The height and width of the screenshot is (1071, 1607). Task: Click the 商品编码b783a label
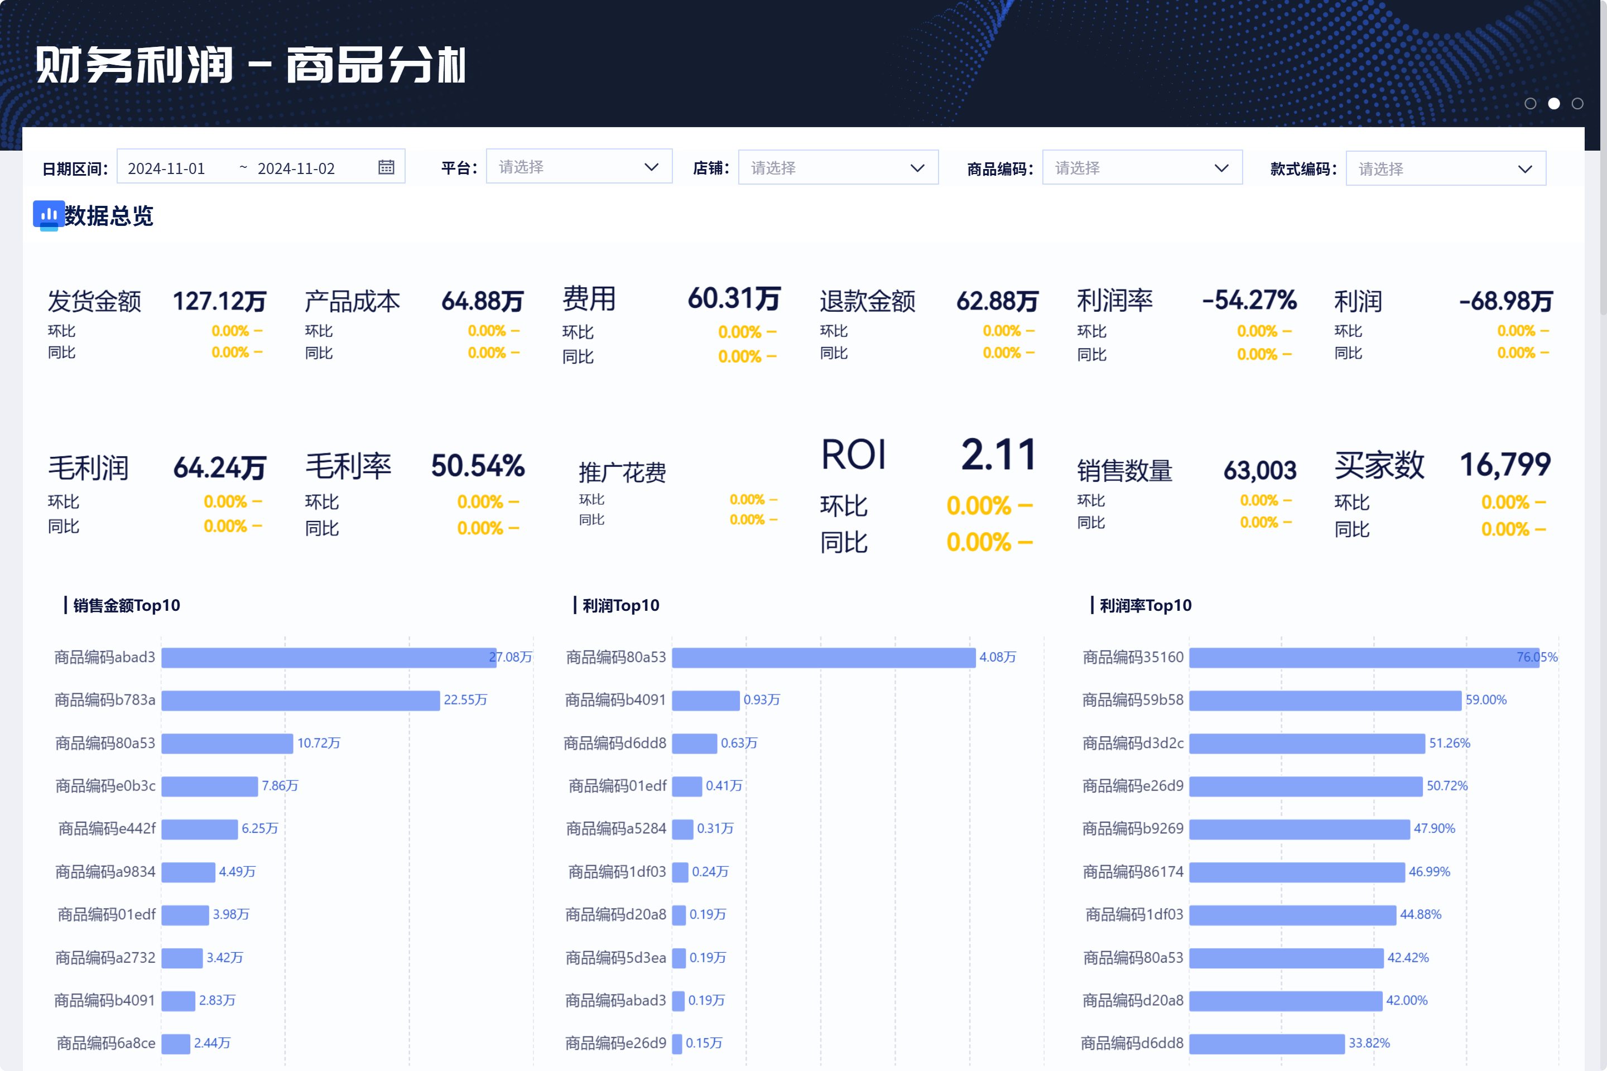[x=104, y=700]
